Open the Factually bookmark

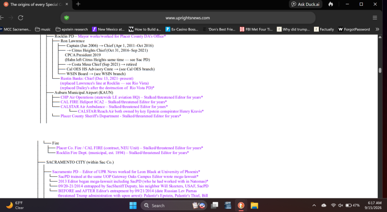pos(324,29)
